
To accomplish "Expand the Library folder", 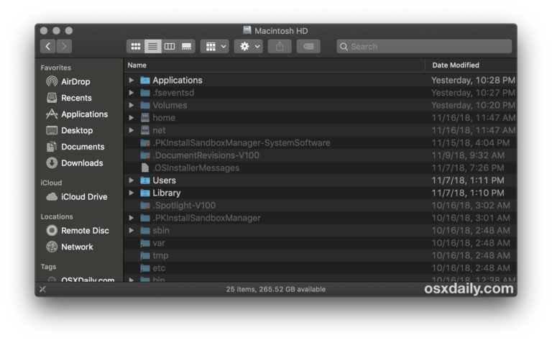I will click(x=132, y=193).
